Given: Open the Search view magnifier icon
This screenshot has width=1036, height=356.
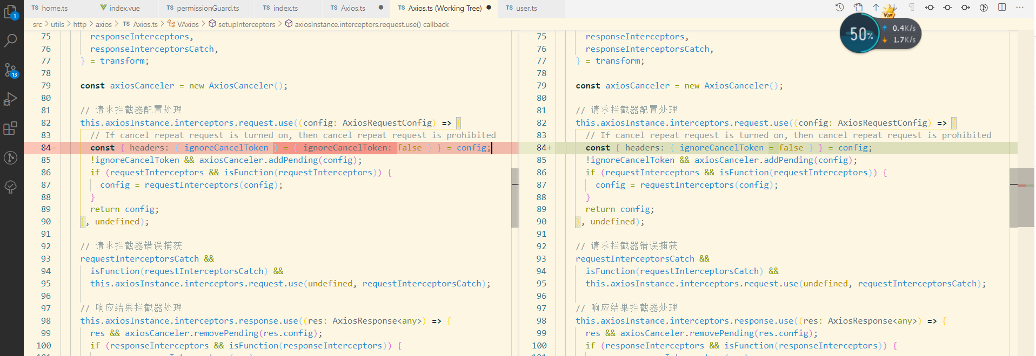Looking at the screenshot, I should [11, 40].
